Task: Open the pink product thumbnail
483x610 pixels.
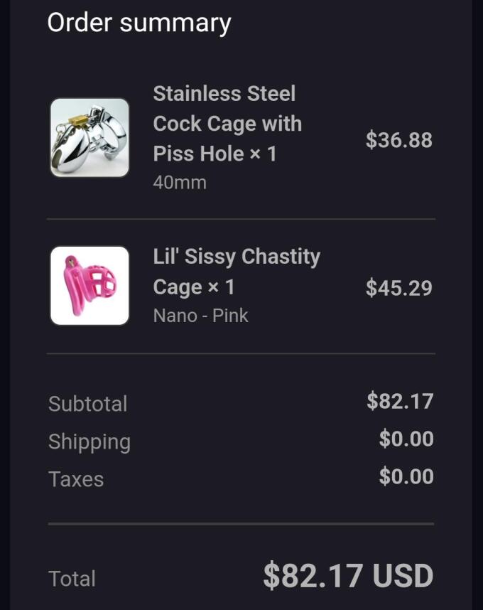Action: [89, 286]
